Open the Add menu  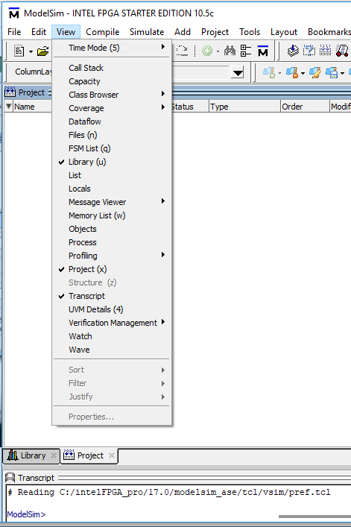tap(183, 32)
